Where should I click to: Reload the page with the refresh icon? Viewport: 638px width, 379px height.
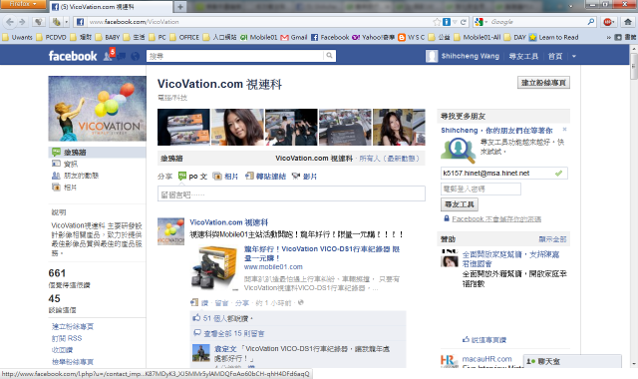[463, 22]
